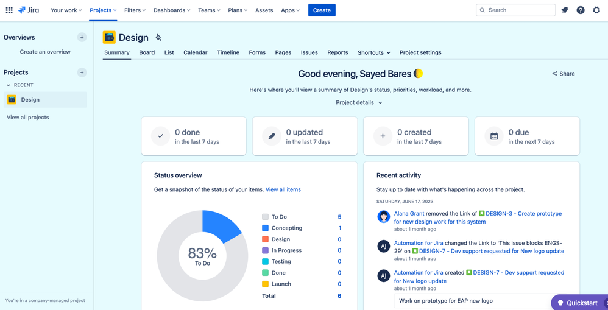This screenshot has height=310, width=608.
Task: Switch to the Issues tab
Action: coord(309,52)
